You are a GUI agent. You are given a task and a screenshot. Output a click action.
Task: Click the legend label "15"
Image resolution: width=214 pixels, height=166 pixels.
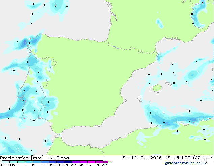(x=50, y=165)
